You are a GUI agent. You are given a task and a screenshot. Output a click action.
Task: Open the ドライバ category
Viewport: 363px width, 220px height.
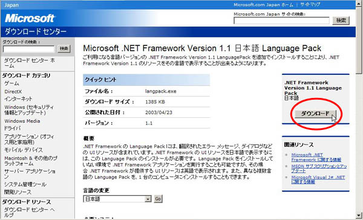[x=12, y=128]
